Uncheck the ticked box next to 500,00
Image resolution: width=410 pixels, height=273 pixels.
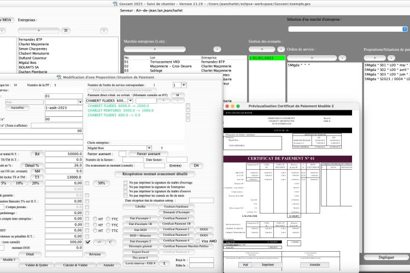pyautogui.click(x=88, y=242)
